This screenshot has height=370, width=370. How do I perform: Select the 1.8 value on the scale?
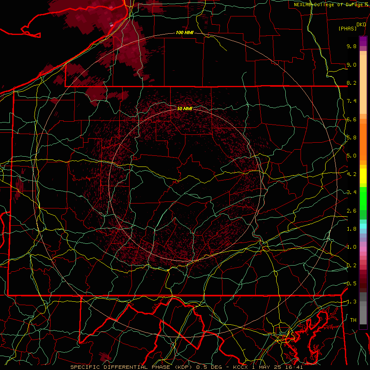pyautogui.click(x=351, y=229)
